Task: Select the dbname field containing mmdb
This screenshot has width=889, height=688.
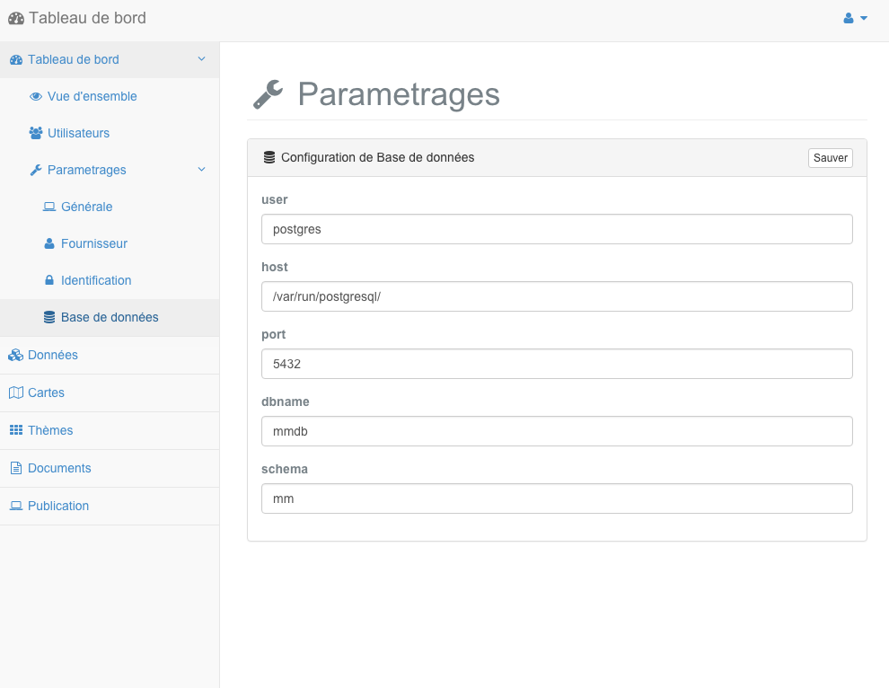Action: [x=557, y=431]
